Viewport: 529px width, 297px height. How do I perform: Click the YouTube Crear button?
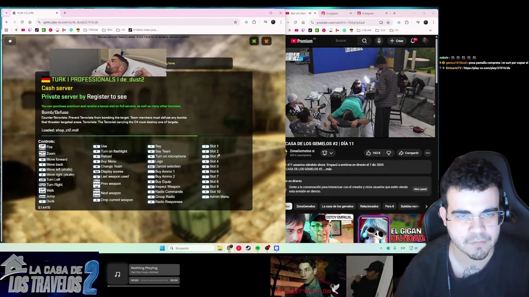click(396, 41)
